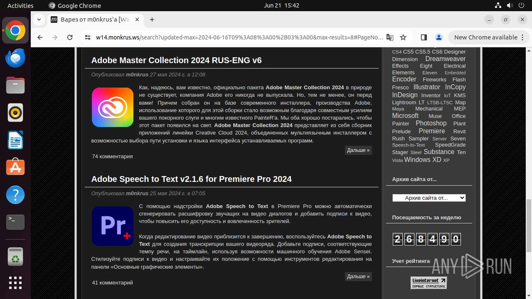Open a new browser tab

click(152, 20)
